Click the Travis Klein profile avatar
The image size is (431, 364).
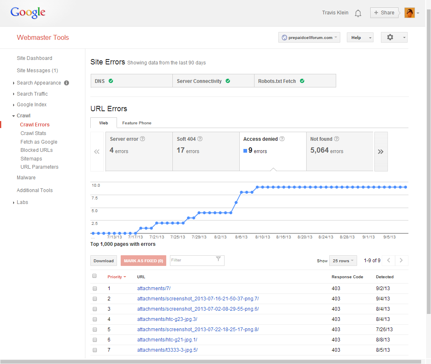409,13
